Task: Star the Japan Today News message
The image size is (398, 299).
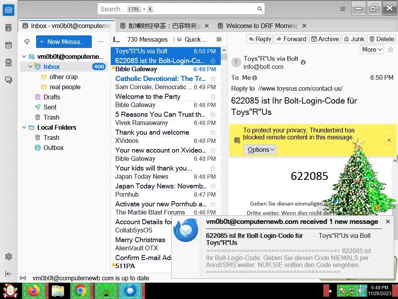Action: click(213, 186)
